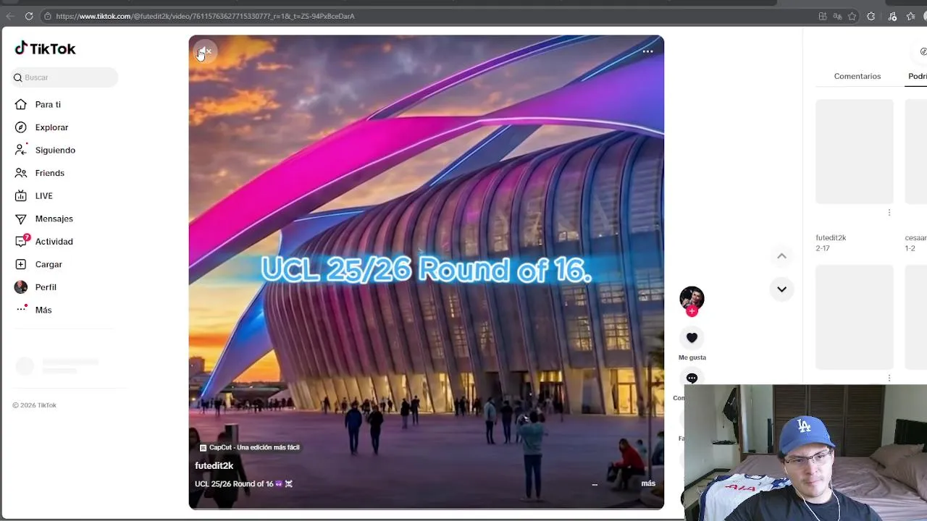Open the browser extensions puzzle icon
927x521 pixels.
[871, 16]
